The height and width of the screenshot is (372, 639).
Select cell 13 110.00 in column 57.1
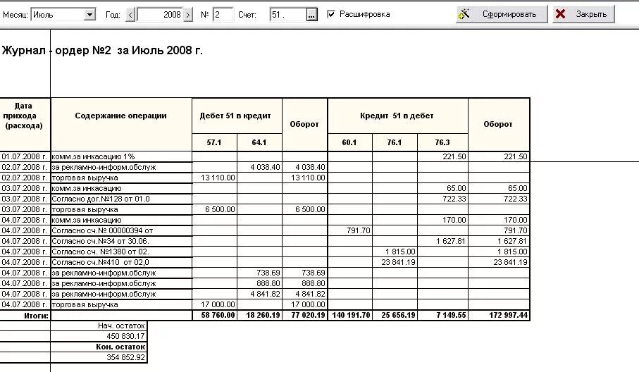tap(214, 178)
